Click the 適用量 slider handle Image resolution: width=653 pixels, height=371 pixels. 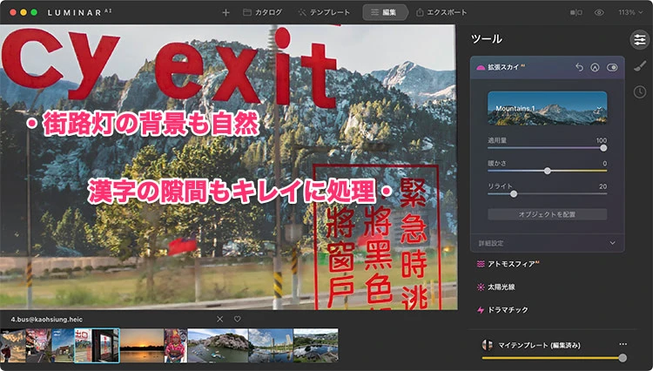(604, 148)
